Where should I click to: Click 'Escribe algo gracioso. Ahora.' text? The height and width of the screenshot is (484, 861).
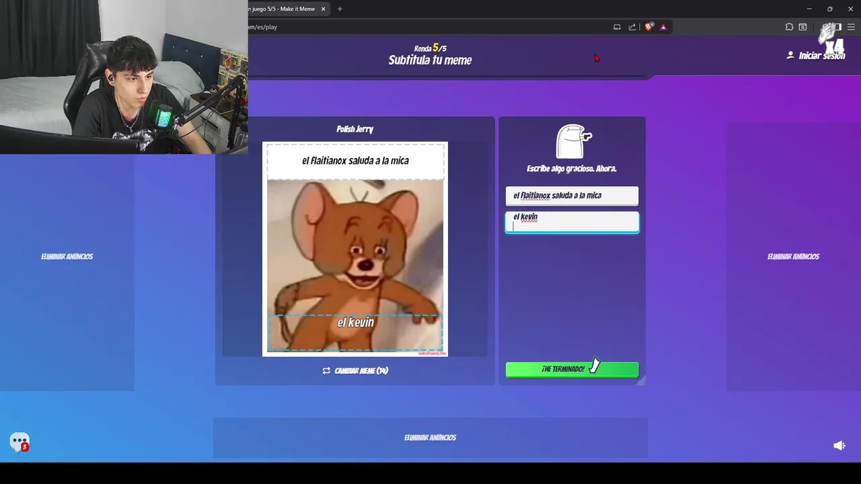click(x=571, y=169)
